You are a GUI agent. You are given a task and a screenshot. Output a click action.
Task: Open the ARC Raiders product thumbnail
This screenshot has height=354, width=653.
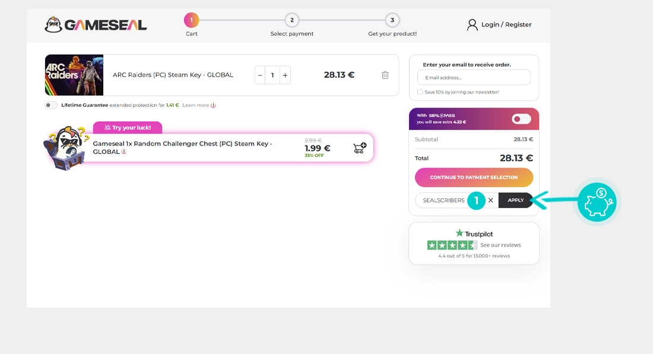click(74, 75)
